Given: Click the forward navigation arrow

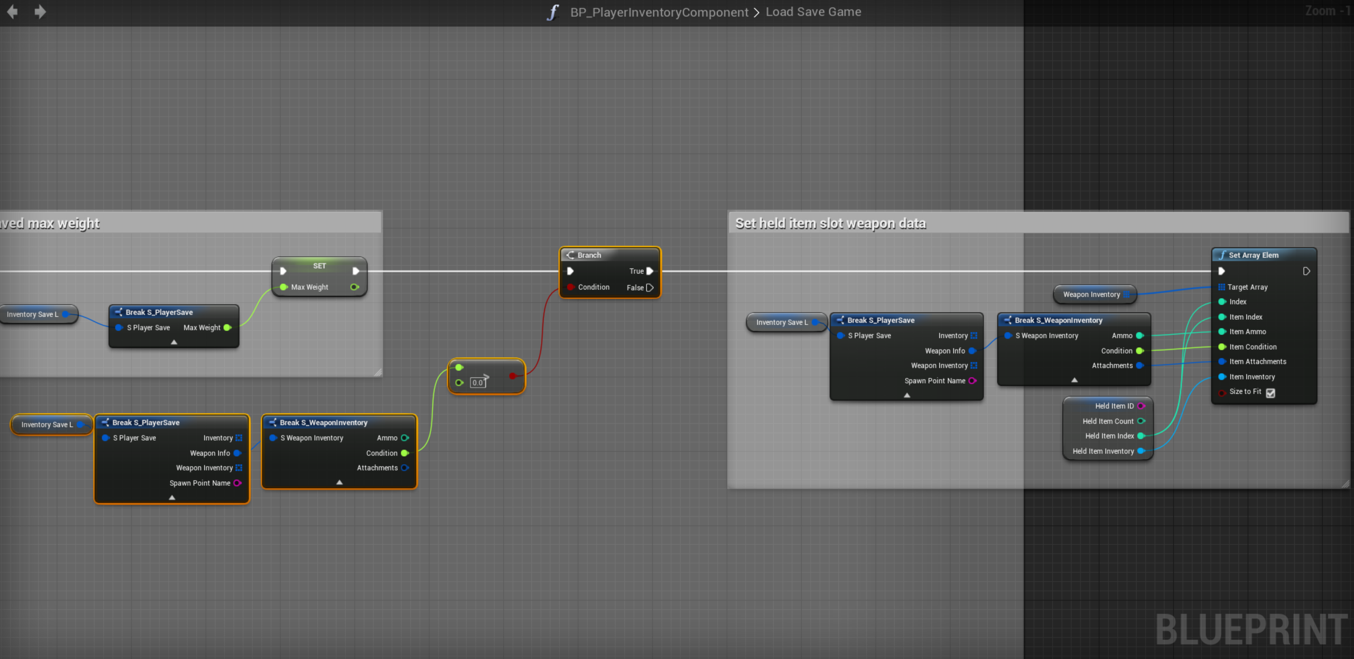Looking at the screenshot, I should tap(40, 12).
